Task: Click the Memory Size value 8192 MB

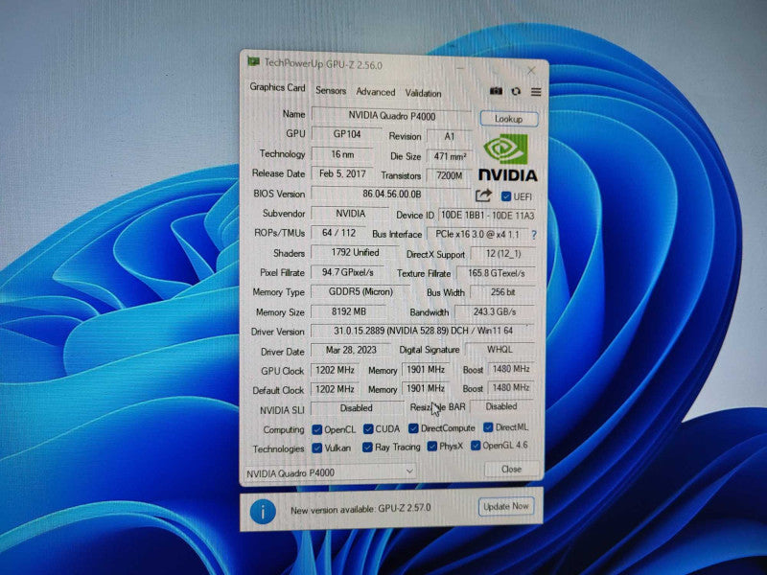Action: [348, 310]
